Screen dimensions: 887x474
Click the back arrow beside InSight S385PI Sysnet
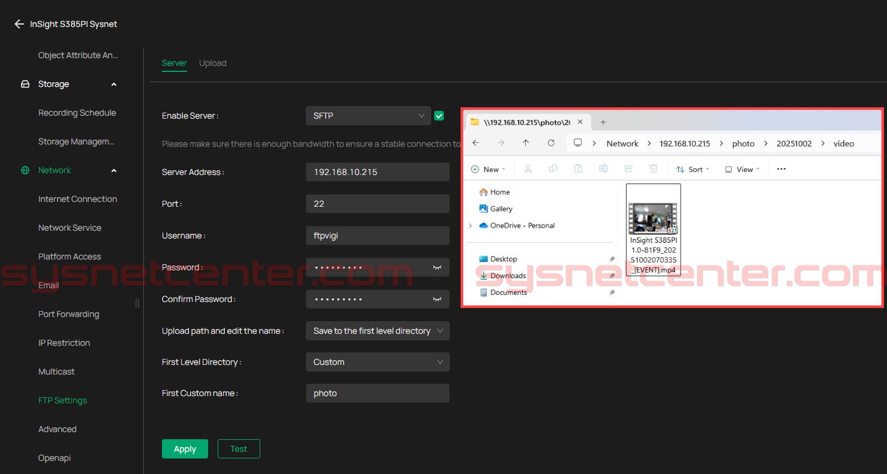click(19, 25)
